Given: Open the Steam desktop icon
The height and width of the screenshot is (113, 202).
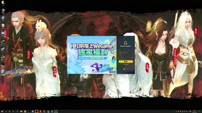Looking at the screenshot, I should pyautogui.click(x=3, y=49).
